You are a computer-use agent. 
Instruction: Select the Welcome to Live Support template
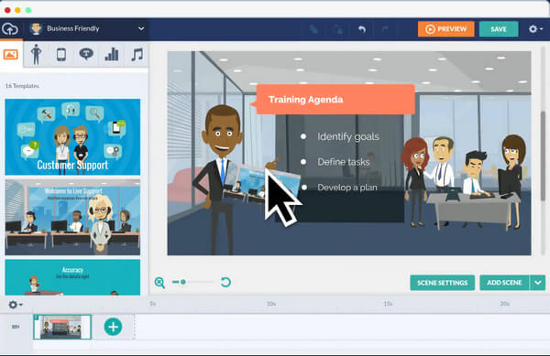[x=72, y=218]
